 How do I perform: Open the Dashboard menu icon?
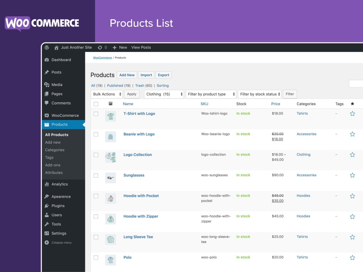point(46,59)
